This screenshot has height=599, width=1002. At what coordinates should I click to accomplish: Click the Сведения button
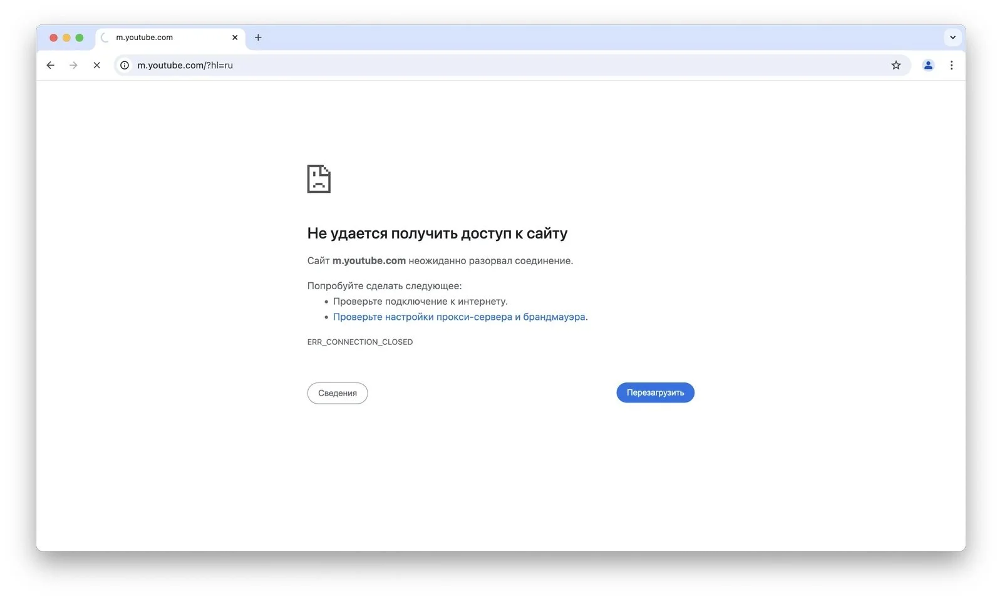click(338, 393)
